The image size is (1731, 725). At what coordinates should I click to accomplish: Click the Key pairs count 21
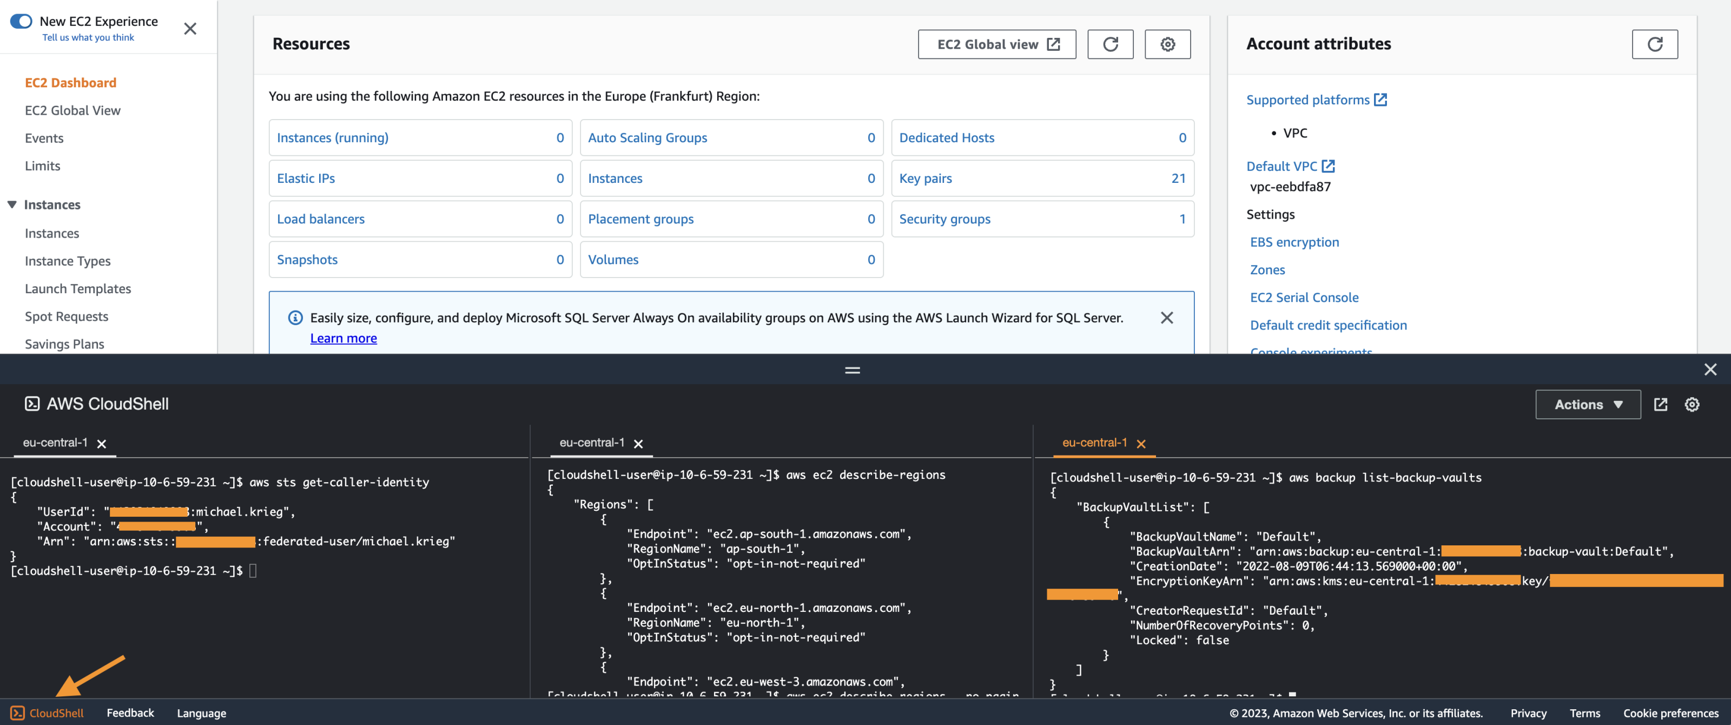1178,178
